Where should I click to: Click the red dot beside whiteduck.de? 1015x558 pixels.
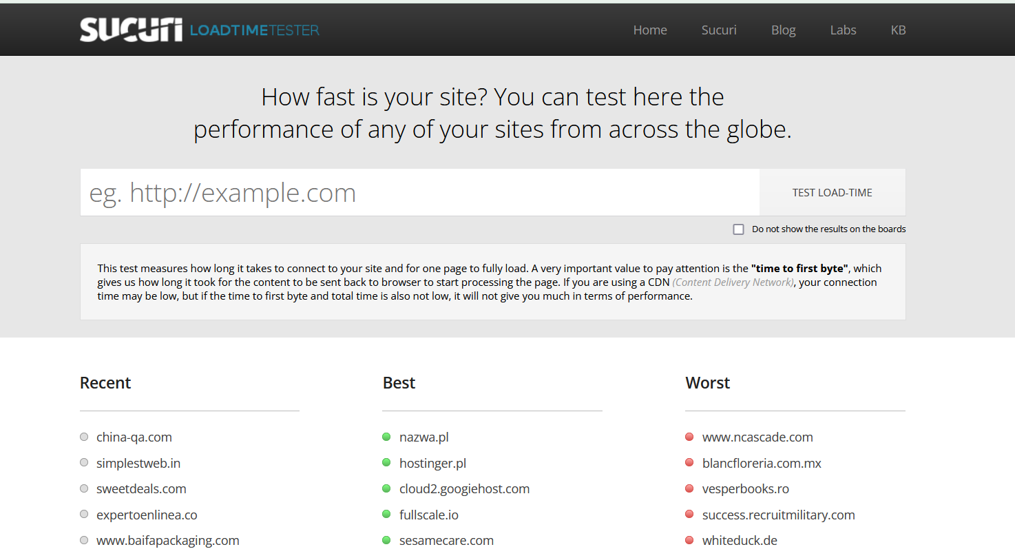point(689,540)
